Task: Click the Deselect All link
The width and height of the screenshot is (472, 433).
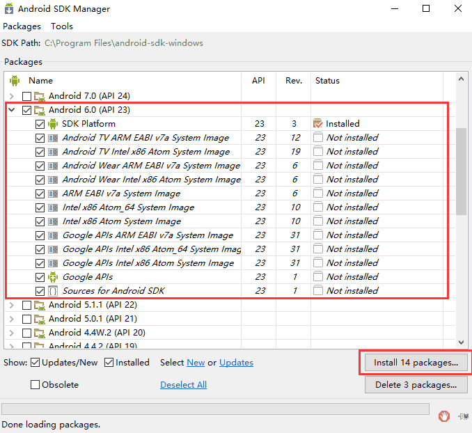Action: click(x=183, y=385)
